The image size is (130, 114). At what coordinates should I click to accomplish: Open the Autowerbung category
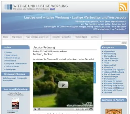110,54
